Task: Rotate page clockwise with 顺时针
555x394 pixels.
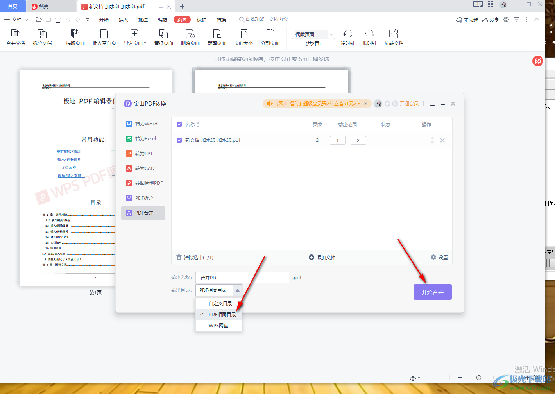Action: click(x=369, y=38)
